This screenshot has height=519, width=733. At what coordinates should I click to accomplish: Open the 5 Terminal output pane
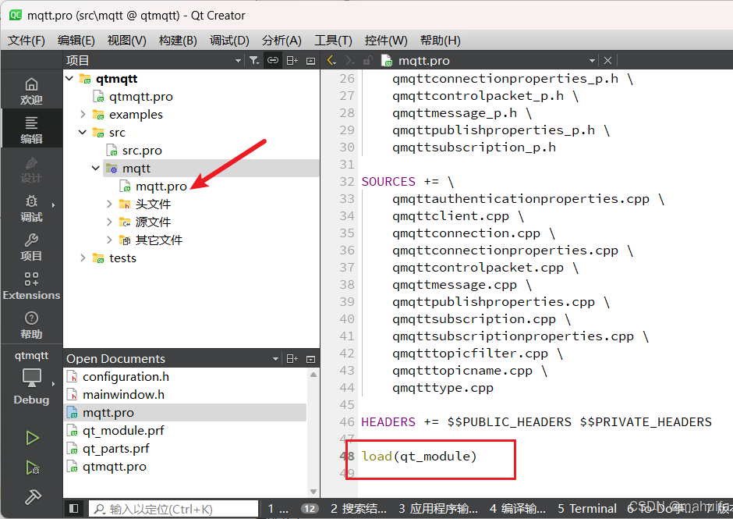587,509
